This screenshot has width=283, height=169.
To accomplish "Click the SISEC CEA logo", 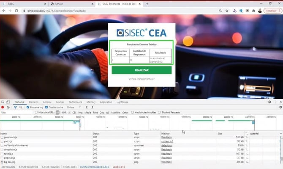I will (x=141, y=33).
